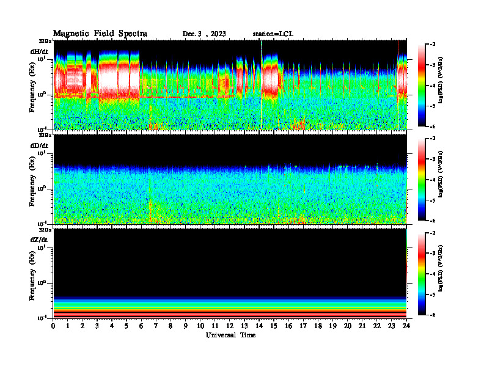Click the dD/dt panel color bar
The width and height of the screenshot is (484, 374).
pyautogui.click(x=422, y=180)
